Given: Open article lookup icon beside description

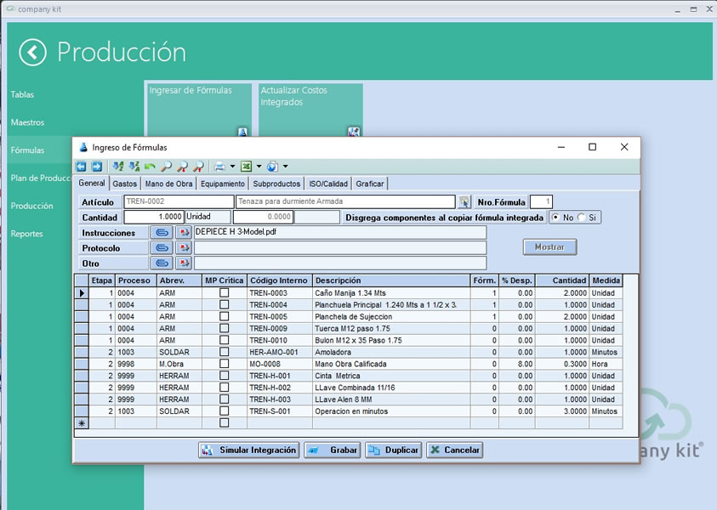Looking at the screenshot, I should coord(464,201).
